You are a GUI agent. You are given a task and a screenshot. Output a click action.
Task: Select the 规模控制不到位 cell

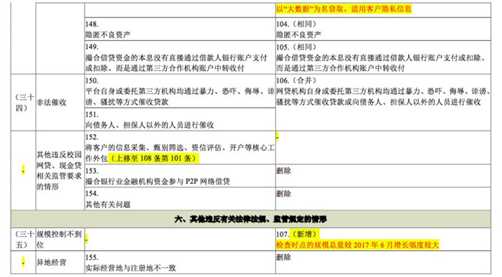click(x=60, y=239)
